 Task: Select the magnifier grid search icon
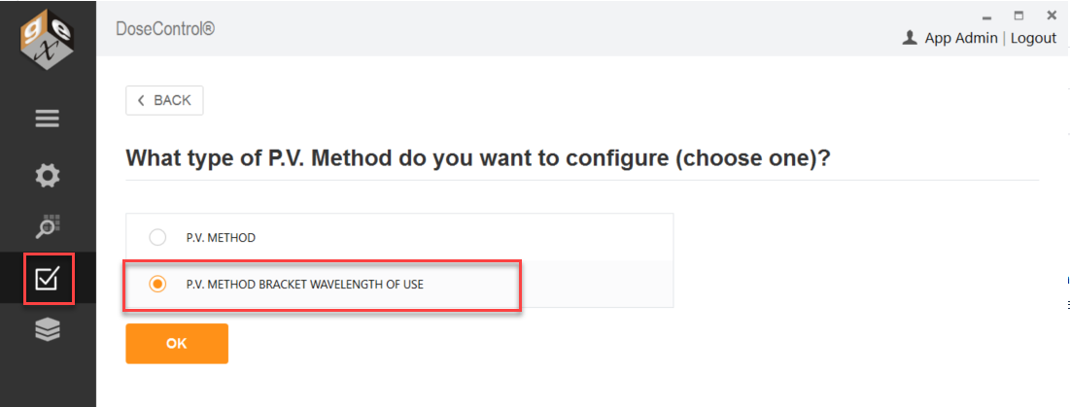click(x=47, y=227)
